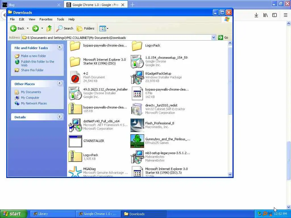291x218 pixels.
Task: Click the file list scrollbar thumb
Action: [230, 81]
